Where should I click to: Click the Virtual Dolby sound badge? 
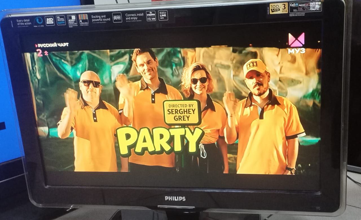click(x=117, y=17)
